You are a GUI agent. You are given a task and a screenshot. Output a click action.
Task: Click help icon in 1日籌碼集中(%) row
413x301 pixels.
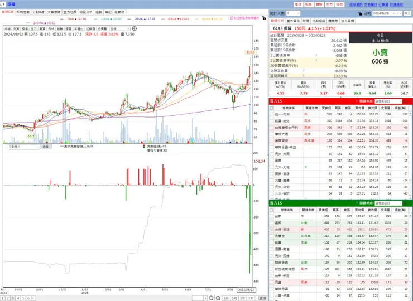(x=316, y=60)
